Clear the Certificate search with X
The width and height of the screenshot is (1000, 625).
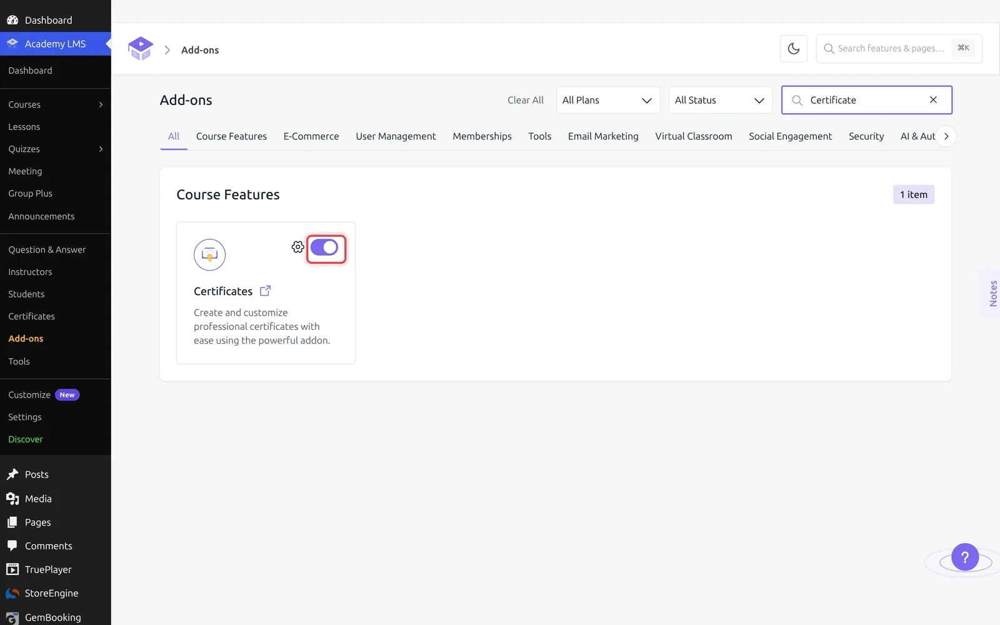(x=933, y=100)
